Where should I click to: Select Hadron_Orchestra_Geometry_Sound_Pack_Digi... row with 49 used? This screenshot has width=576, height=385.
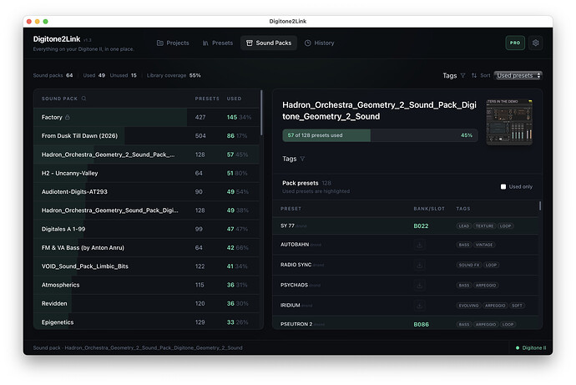point(147,210)
